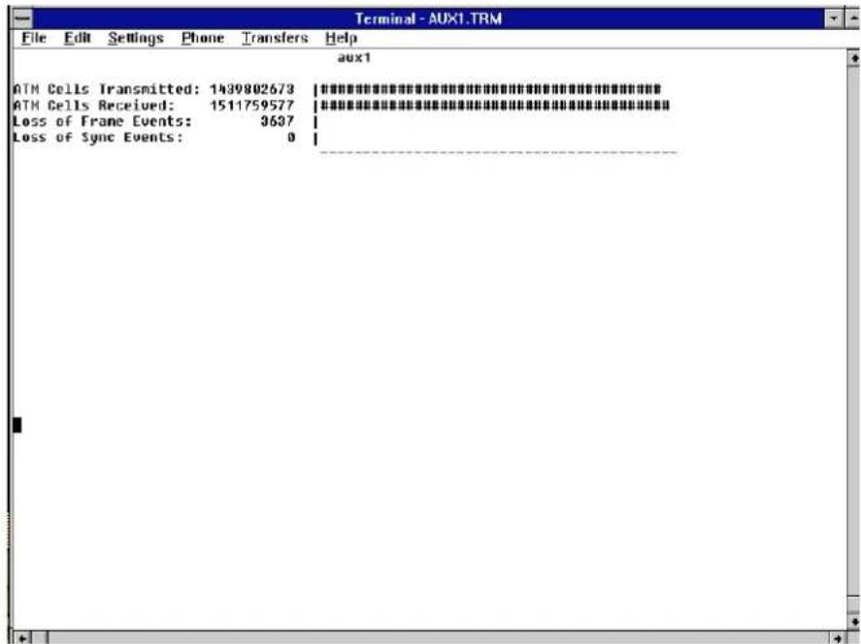Click the vertical scrollbar up arrow
861x644 pixels.
(854, 57)
